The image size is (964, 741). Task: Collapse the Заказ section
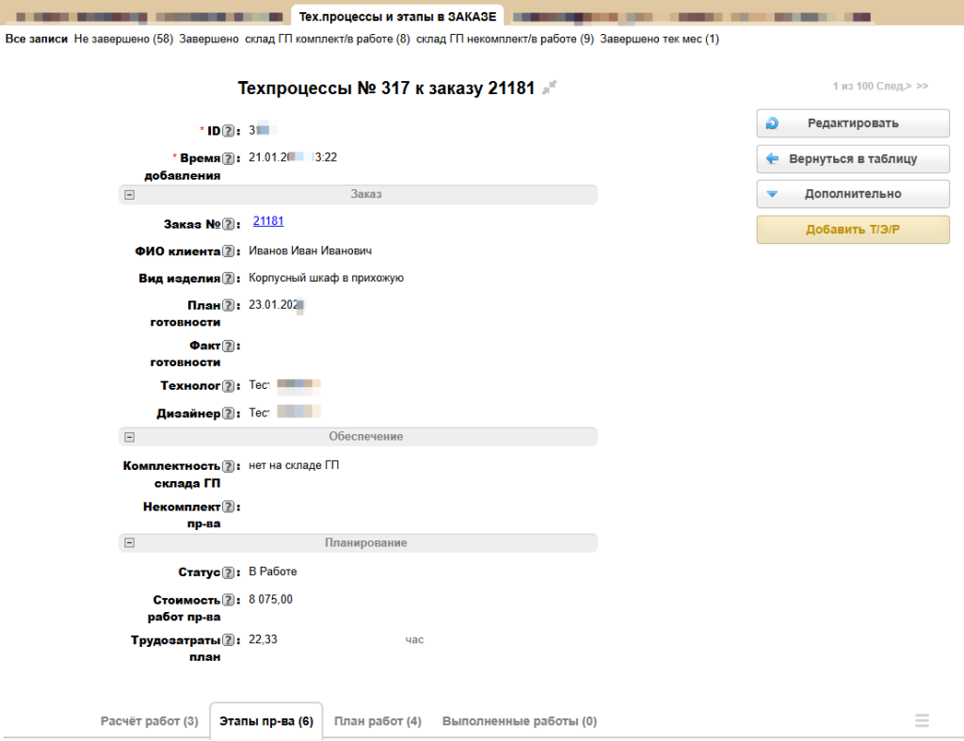(x=129, y=195)
